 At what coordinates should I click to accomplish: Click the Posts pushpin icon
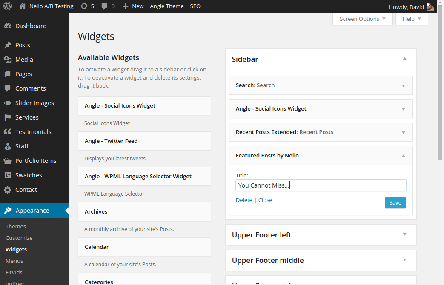pyautogui.click(x=8, y=45)
